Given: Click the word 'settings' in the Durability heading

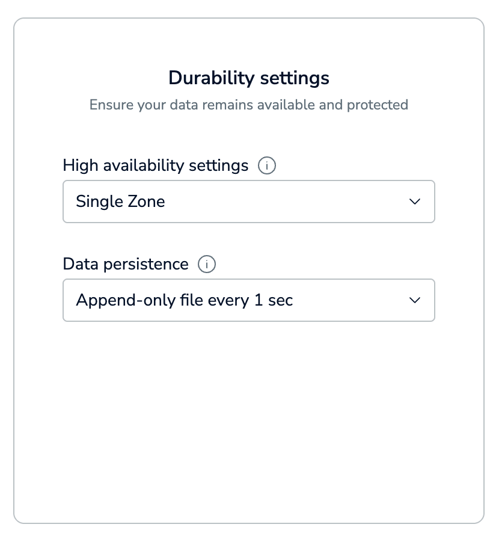Looking at the screenshot, I should click(x=295, y=79).
